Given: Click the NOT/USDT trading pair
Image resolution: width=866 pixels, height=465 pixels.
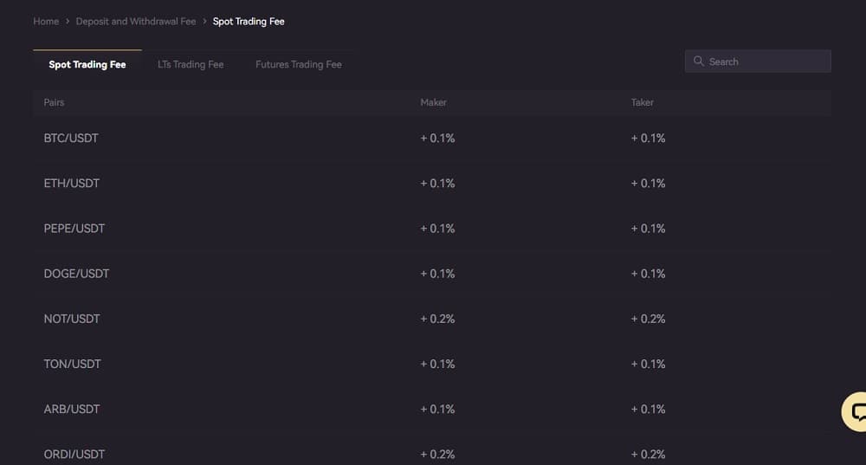Looking at the screenshot, I should point(72,320).
